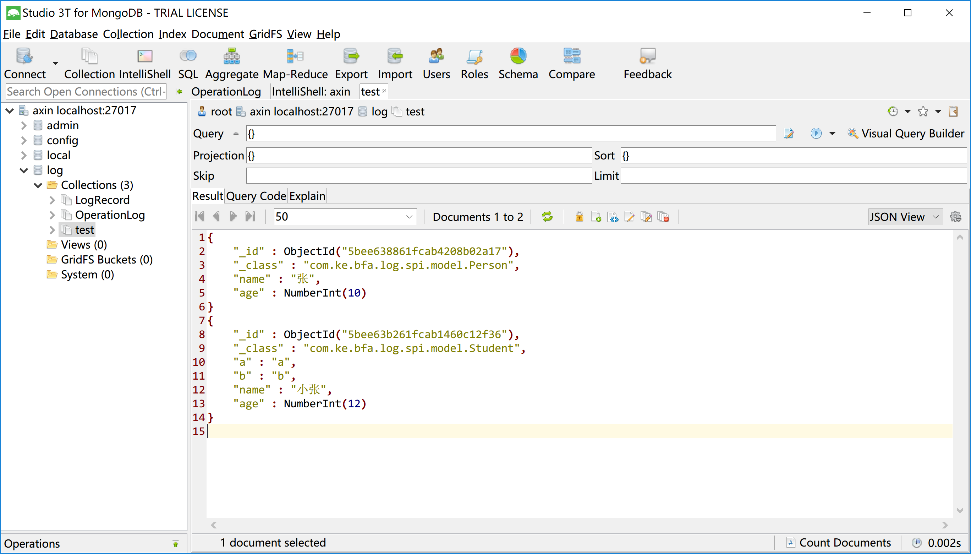Click the Export toolbar button
971x554 pixels.
point(351,63)
